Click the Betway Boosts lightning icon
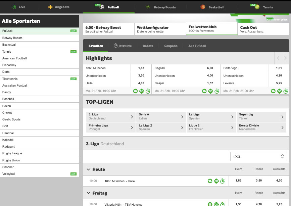This screenshot has height=206, width=291. [148, 7]
